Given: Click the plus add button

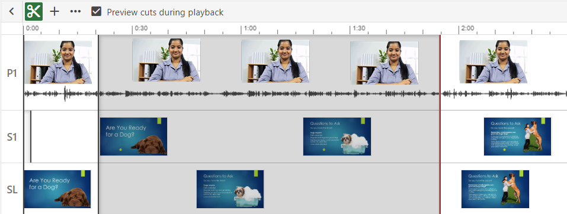Looking at the screenshot, I should point(55,12).
